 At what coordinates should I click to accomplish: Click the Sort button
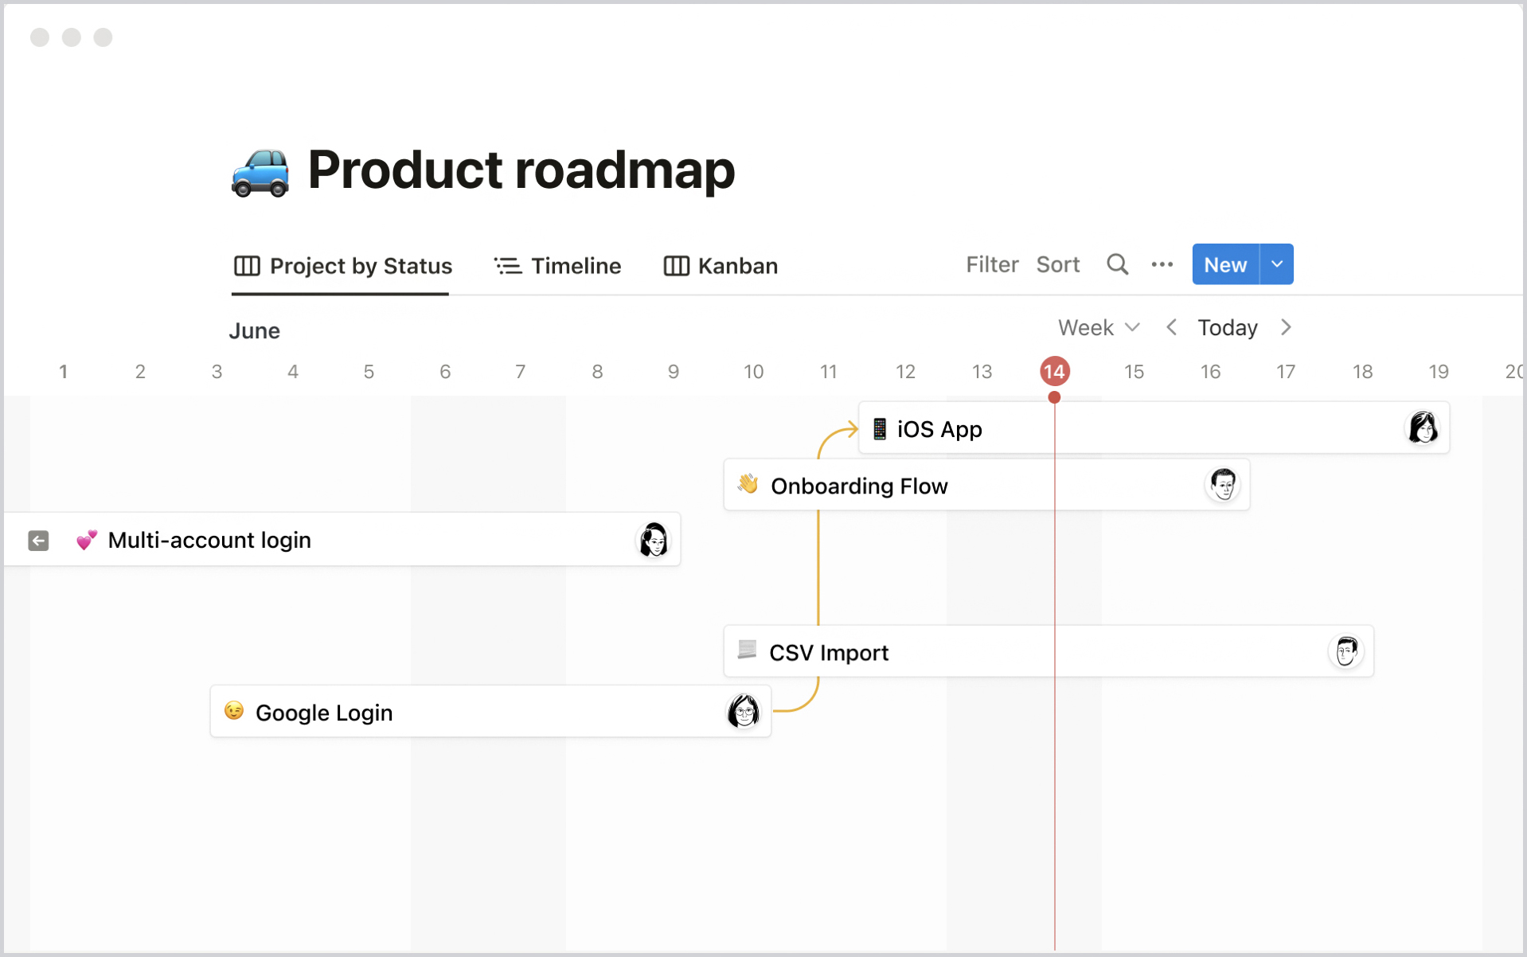[x=1057, y=264]
